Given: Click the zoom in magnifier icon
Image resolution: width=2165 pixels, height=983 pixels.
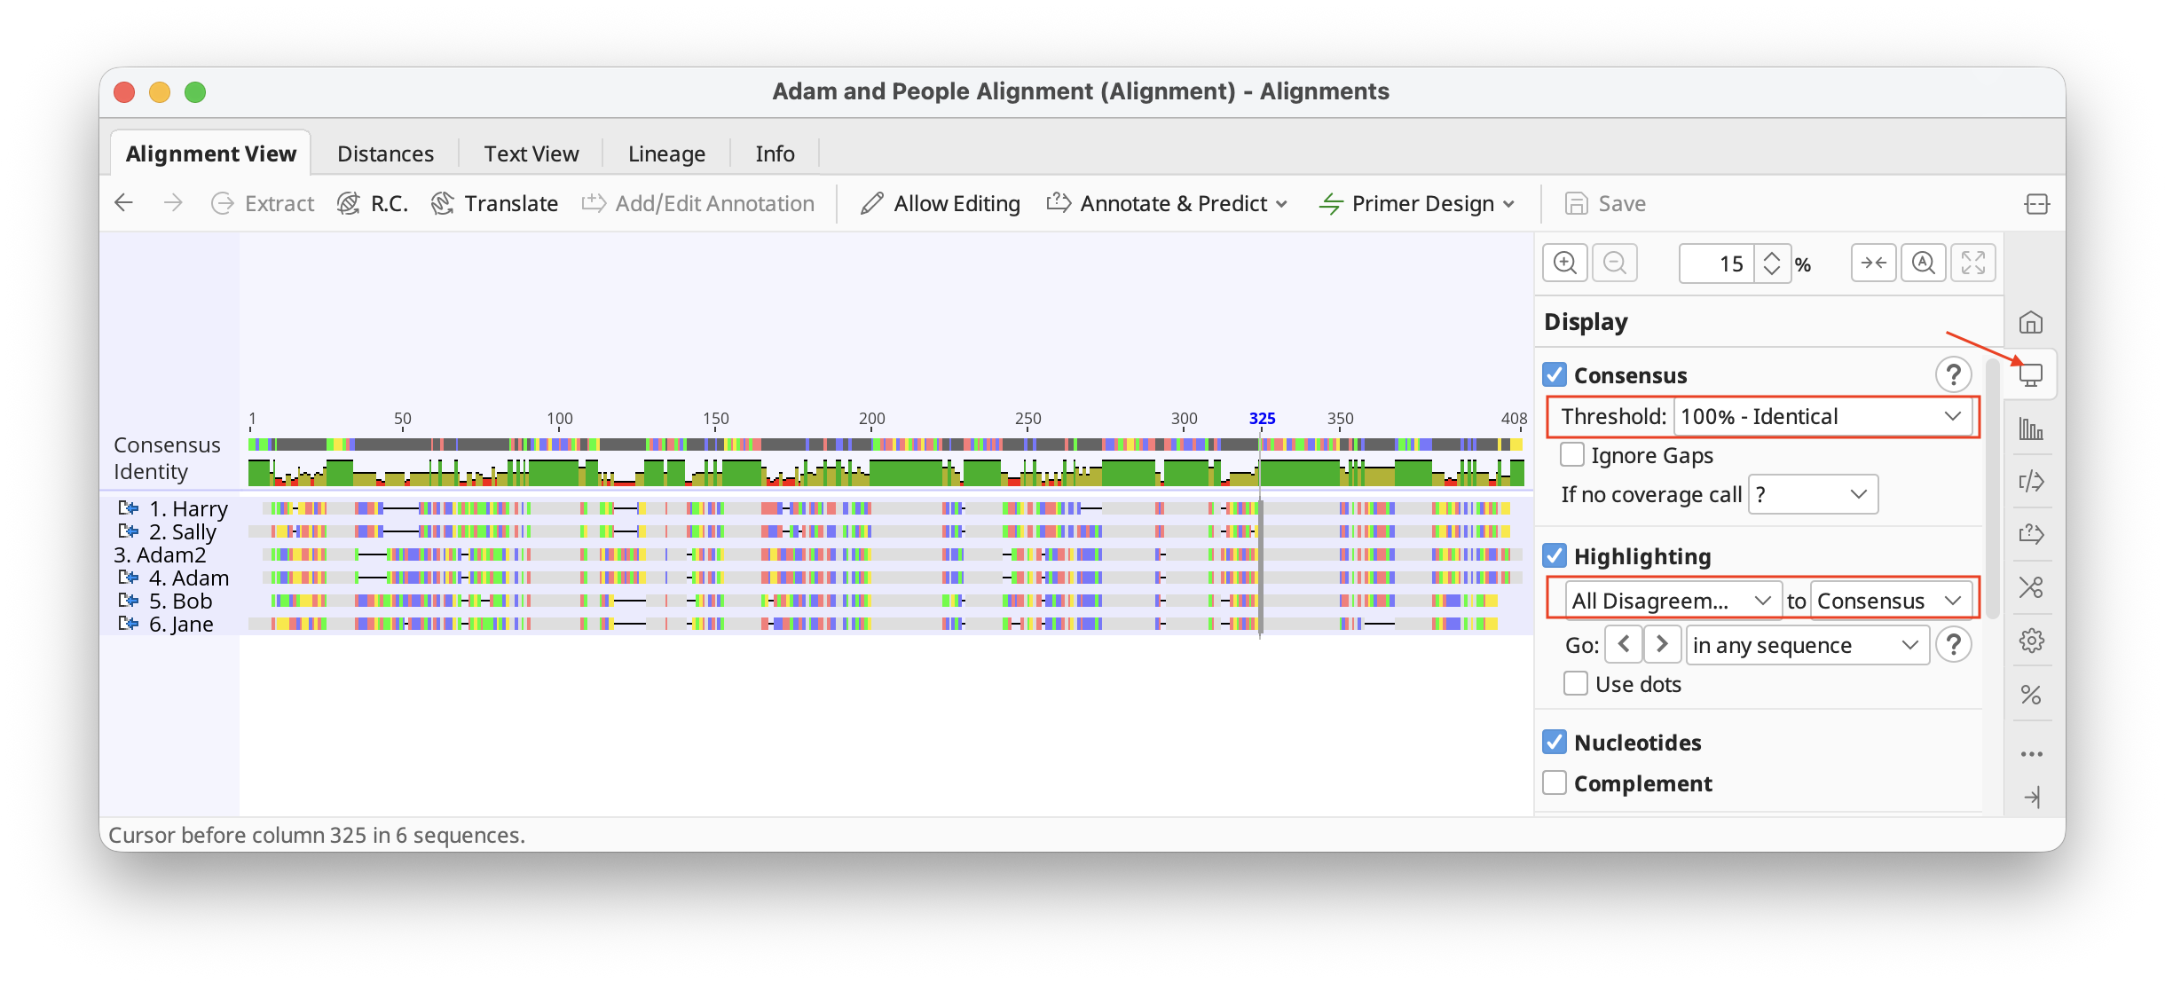Looking at the screenshot, I should (1565, 263).
